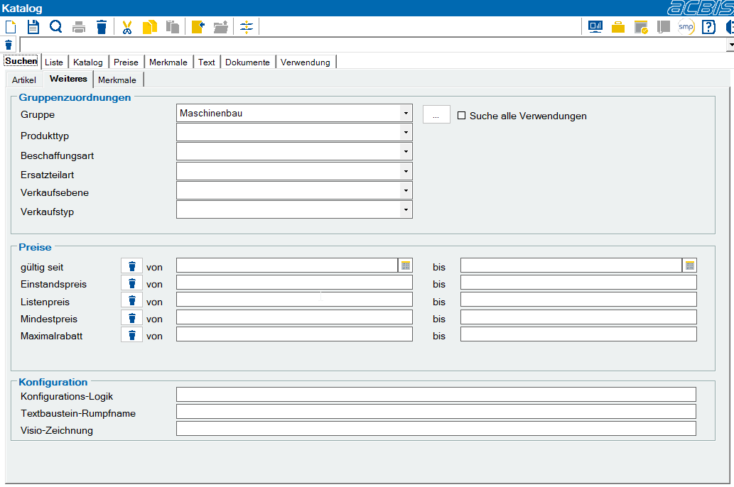Cut with the scissors icon
Viewport: 734px width, 487px height.
[127, 27]
